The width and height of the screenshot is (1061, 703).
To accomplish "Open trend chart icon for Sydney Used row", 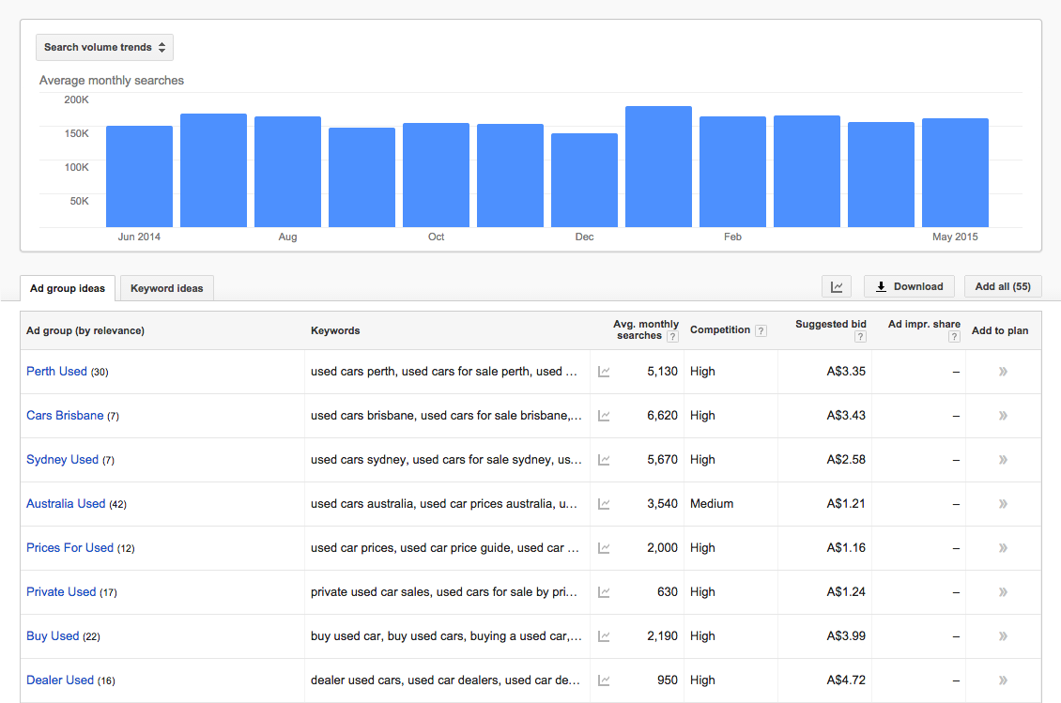I will [604, 460].
